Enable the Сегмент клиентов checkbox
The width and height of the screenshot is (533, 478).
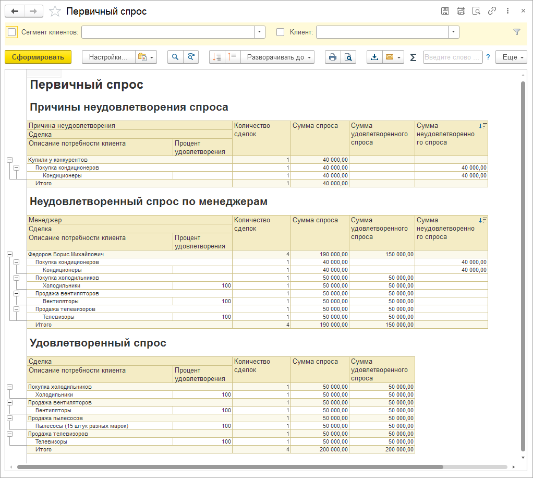(x=12, y=32)
